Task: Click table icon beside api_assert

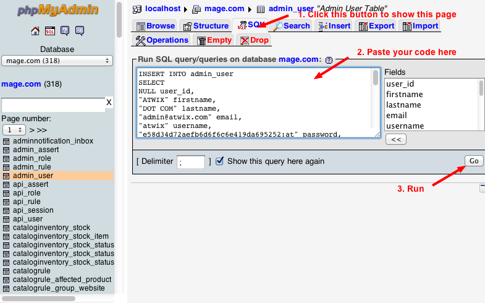Action: (x=6, y=185)
